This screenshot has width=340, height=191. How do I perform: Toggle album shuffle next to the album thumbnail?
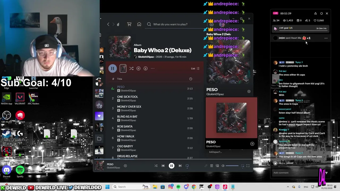(131, 68)
